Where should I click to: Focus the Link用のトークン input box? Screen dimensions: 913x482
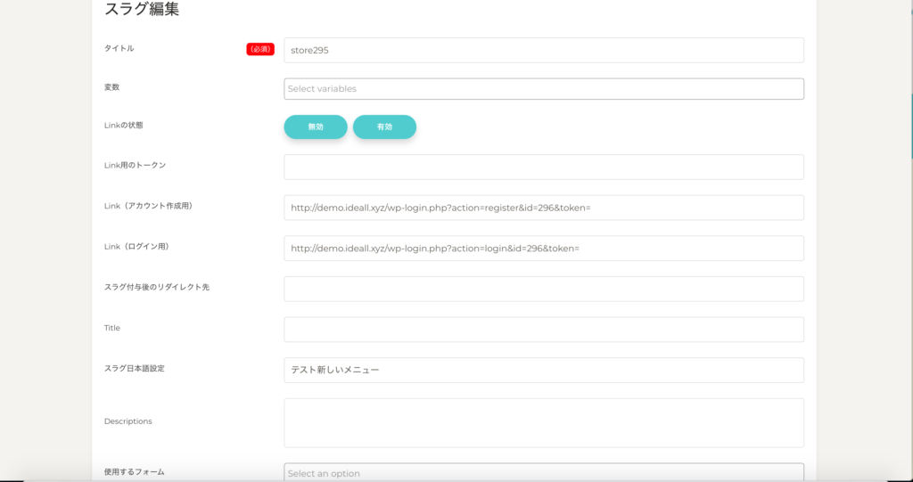(543, 167)
